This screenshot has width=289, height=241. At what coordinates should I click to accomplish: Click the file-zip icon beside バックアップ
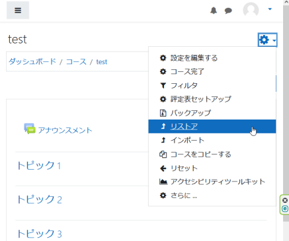[x=163, y=113]
